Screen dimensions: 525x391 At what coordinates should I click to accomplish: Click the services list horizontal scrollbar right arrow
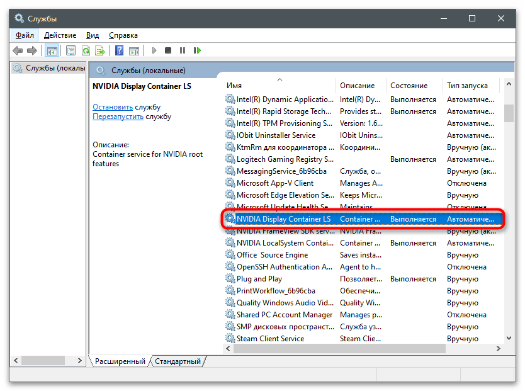[499, 348]
